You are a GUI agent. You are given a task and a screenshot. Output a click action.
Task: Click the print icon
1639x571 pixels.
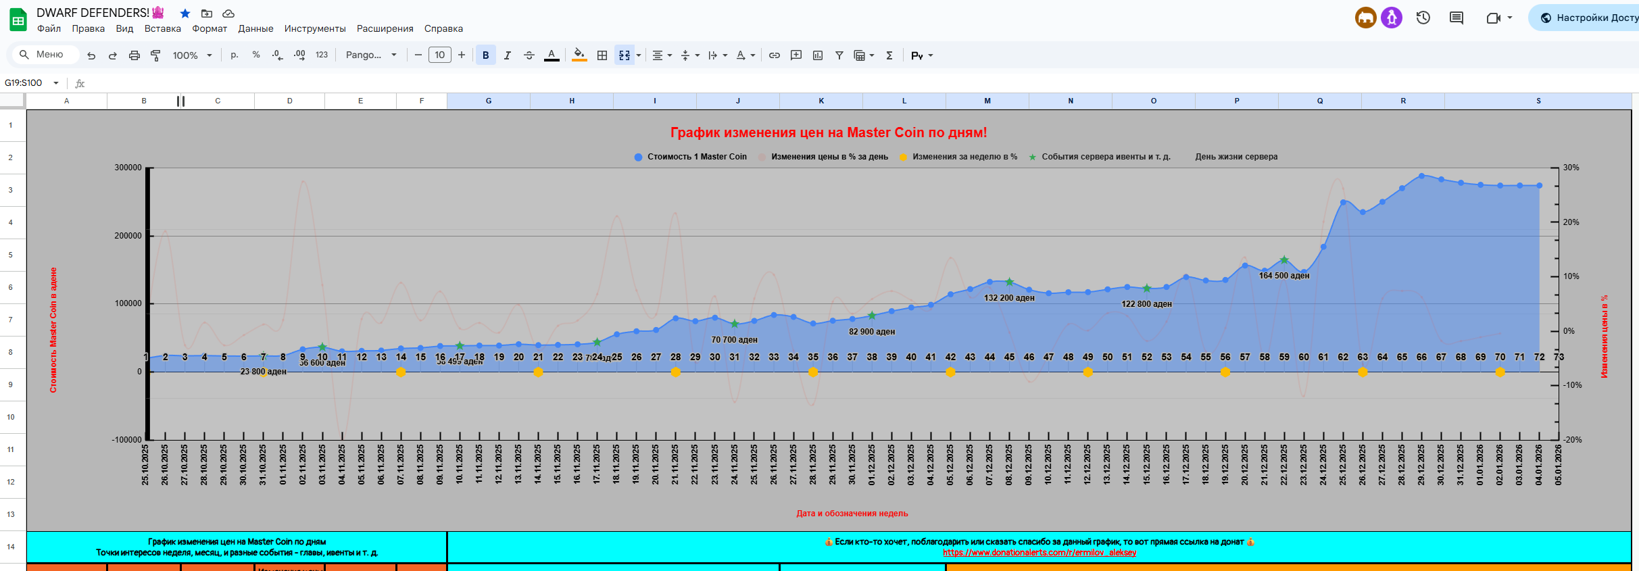(x=134, y=55)
